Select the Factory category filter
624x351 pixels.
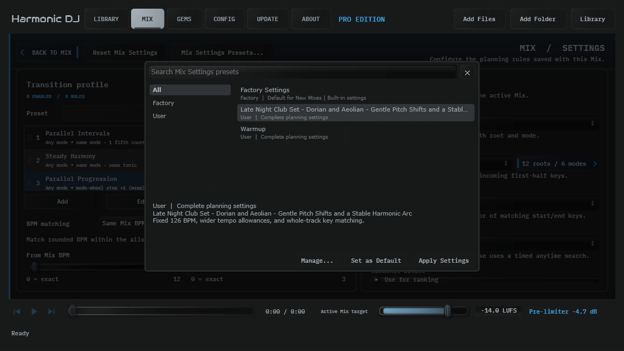pyautogui.click(x=190, y=103)
